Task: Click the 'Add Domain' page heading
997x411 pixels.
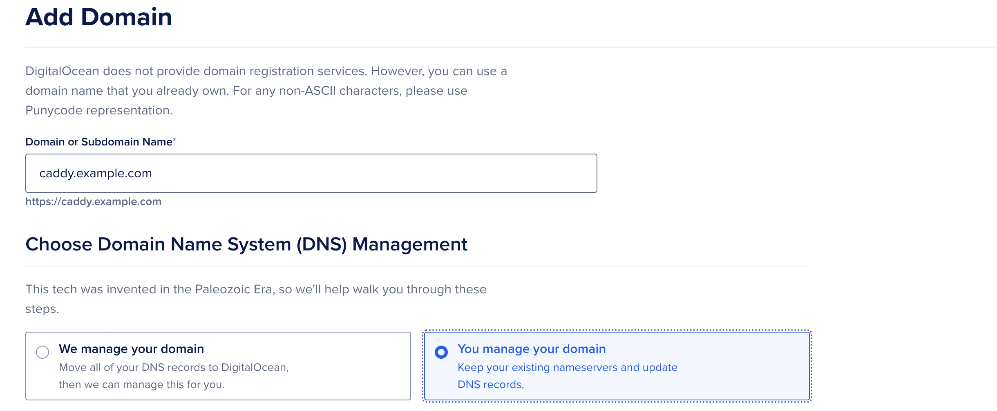Action: click(x=98, y=17)
